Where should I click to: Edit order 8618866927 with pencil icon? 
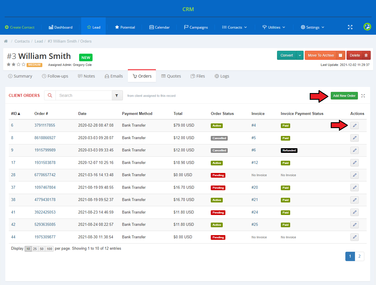pyautogui.click(x=354, y=138)
